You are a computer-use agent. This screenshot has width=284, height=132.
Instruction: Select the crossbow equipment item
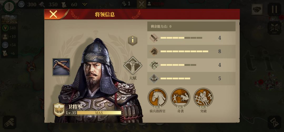click(61, 67)
